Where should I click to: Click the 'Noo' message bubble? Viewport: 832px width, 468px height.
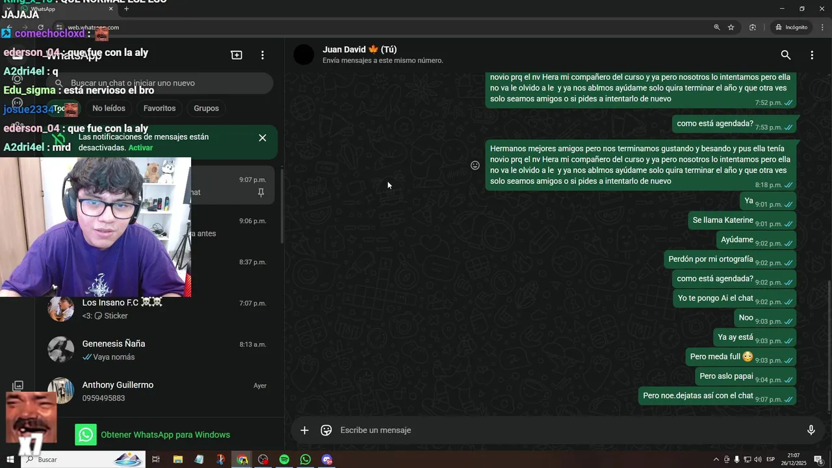click(x=765, y=318)
